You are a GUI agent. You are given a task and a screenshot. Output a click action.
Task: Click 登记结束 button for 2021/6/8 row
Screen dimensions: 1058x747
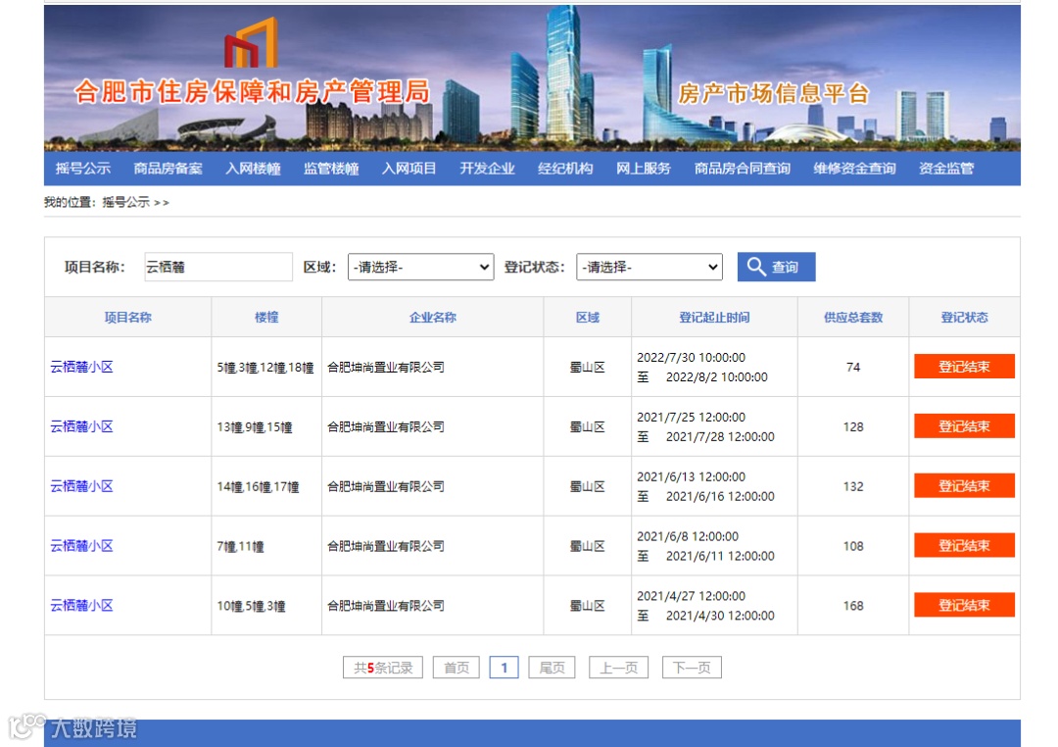coord(964,545)
